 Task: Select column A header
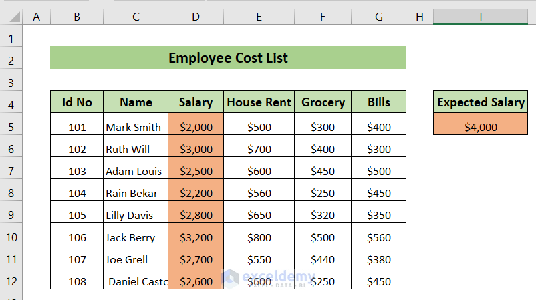pyautogui.click(x=36, y=16)
